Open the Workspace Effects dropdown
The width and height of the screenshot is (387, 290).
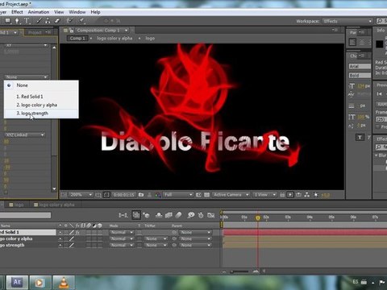coord(347,21)
